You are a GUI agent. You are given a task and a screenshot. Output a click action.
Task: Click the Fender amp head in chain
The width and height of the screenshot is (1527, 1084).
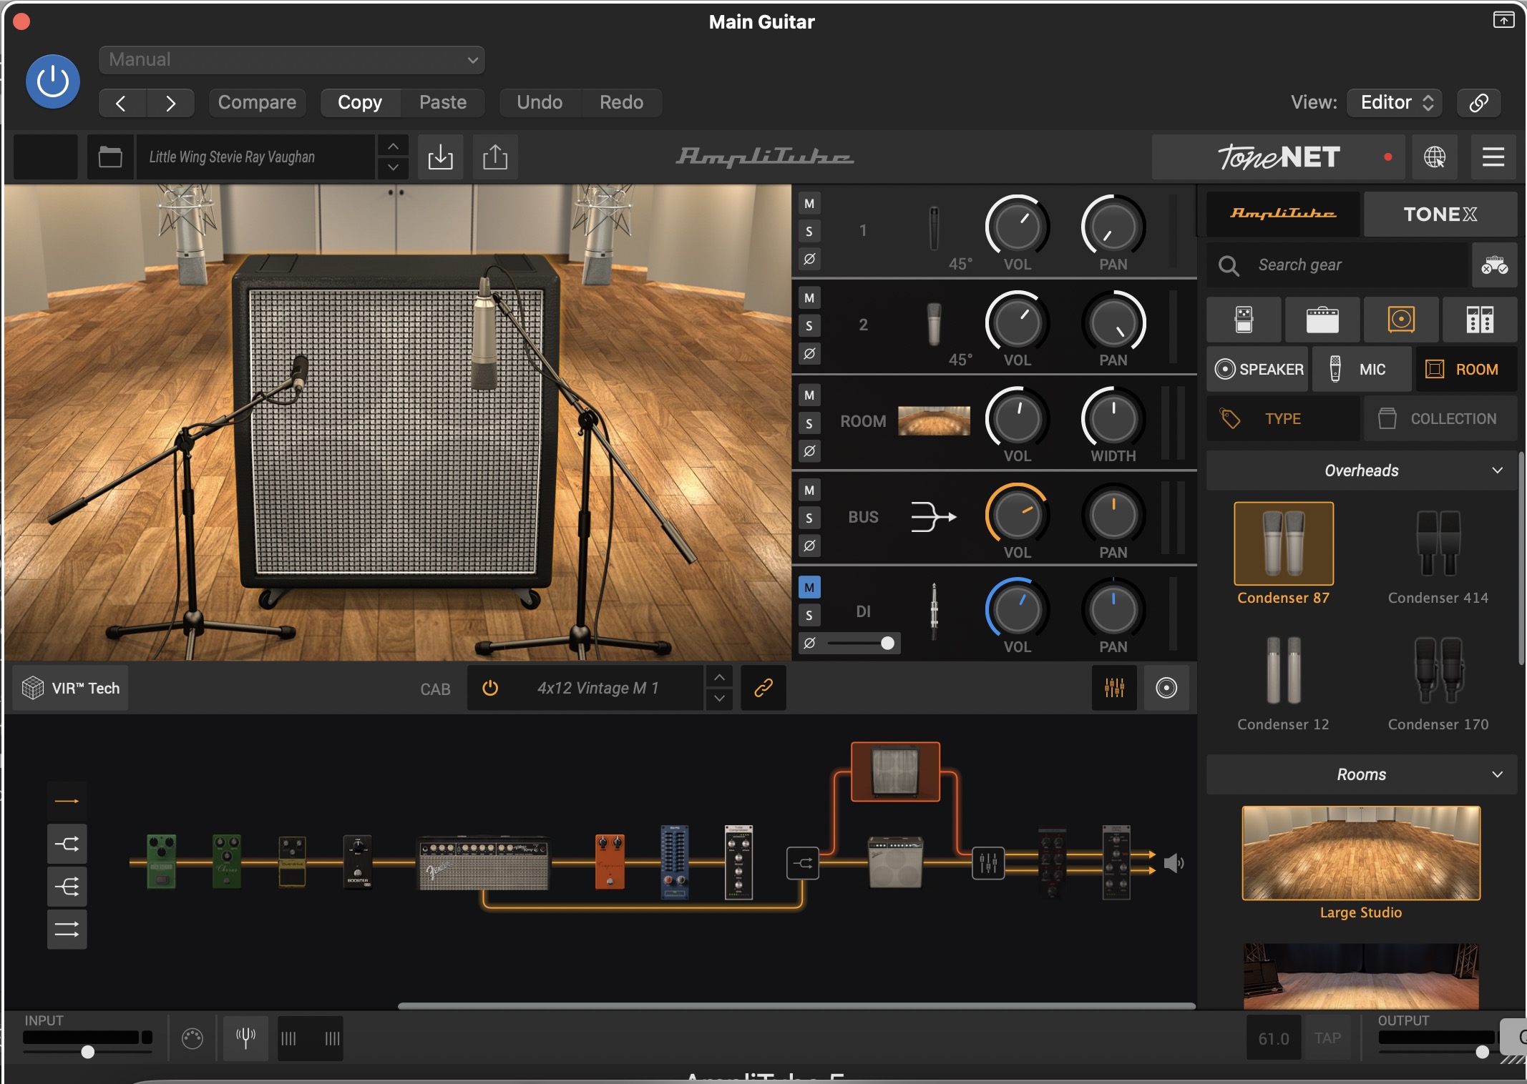(484, 864)
